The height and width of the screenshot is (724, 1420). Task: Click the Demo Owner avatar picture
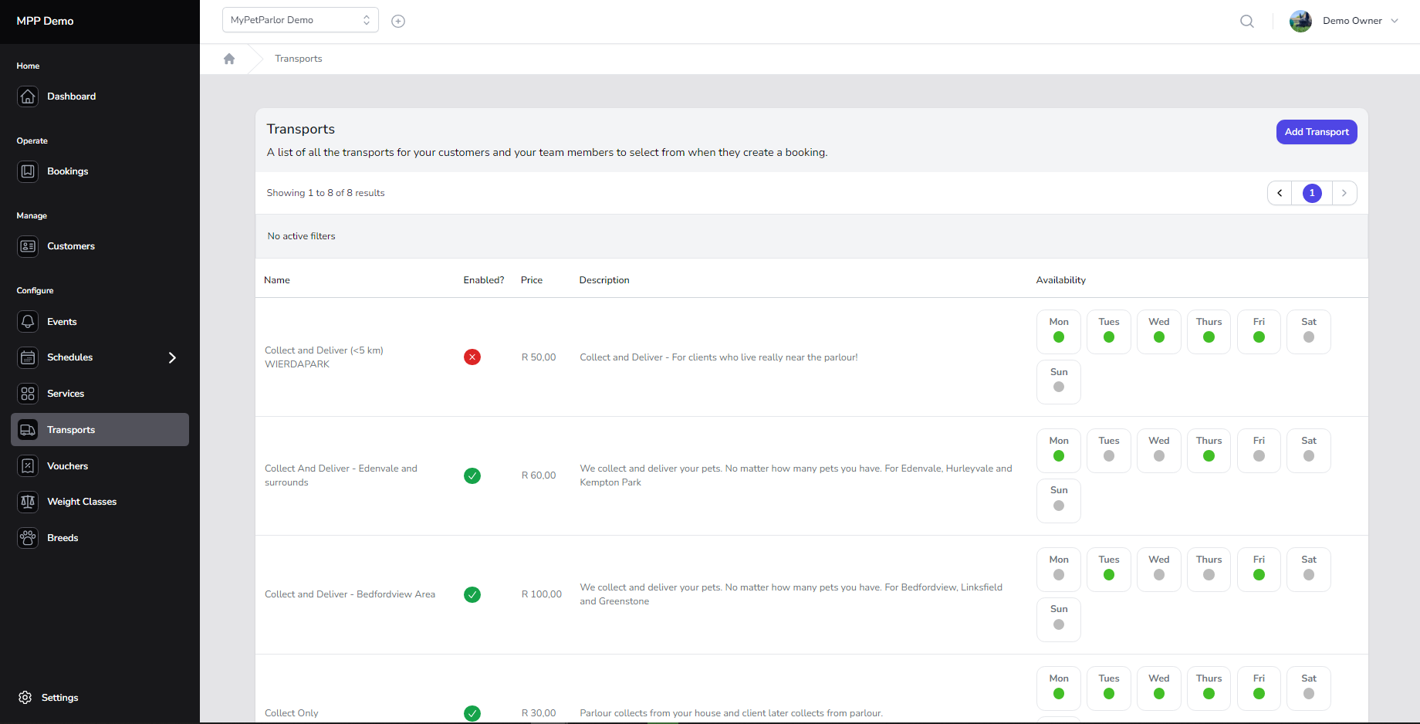tap(1300, 21)
